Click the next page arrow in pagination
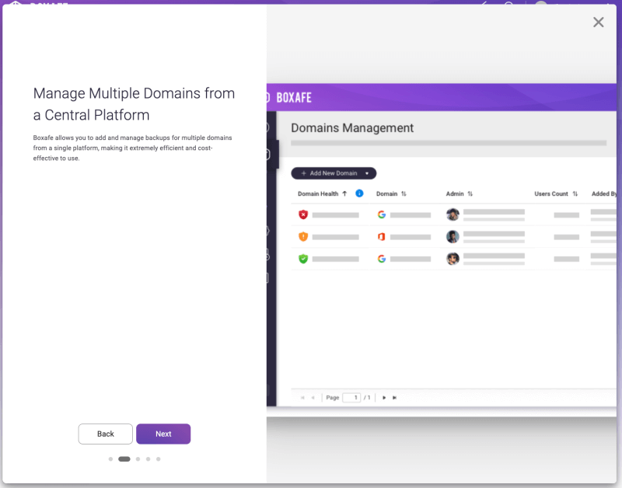This screenshot has height=488, width=622. [384, 398]
